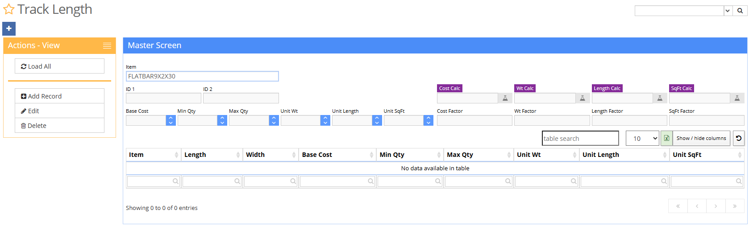Click the ID 2 field
This screenshot has height=226, width=749.
pos(241,98)
